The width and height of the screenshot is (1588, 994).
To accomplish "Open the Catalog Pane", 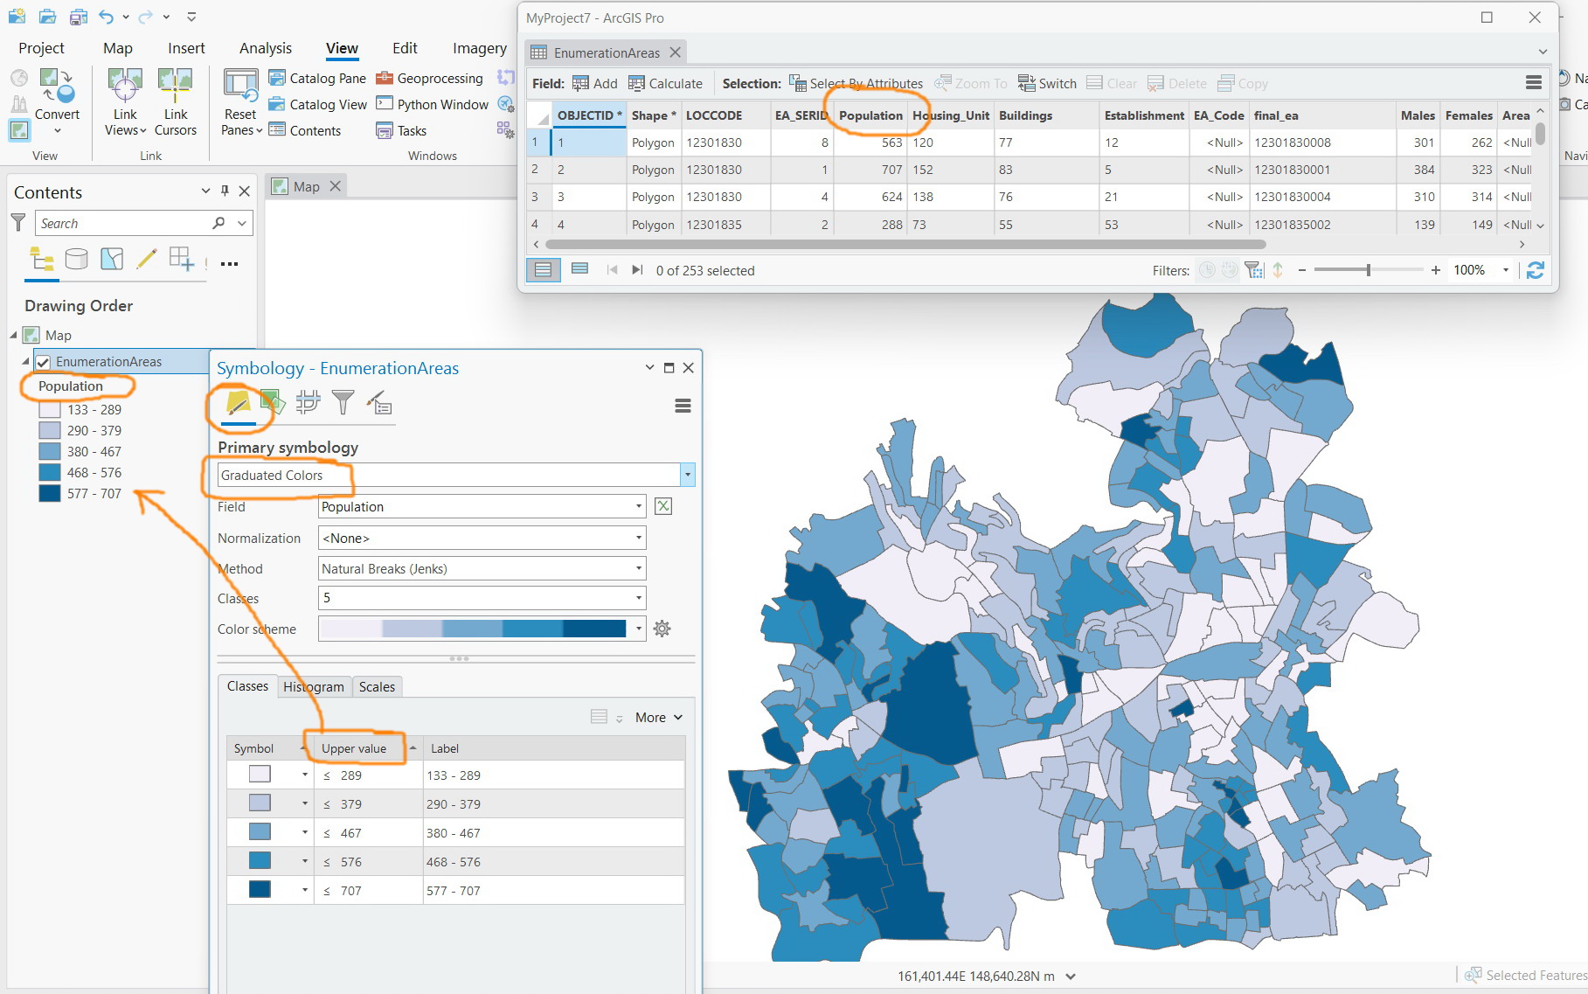I will tap(317, 78).
